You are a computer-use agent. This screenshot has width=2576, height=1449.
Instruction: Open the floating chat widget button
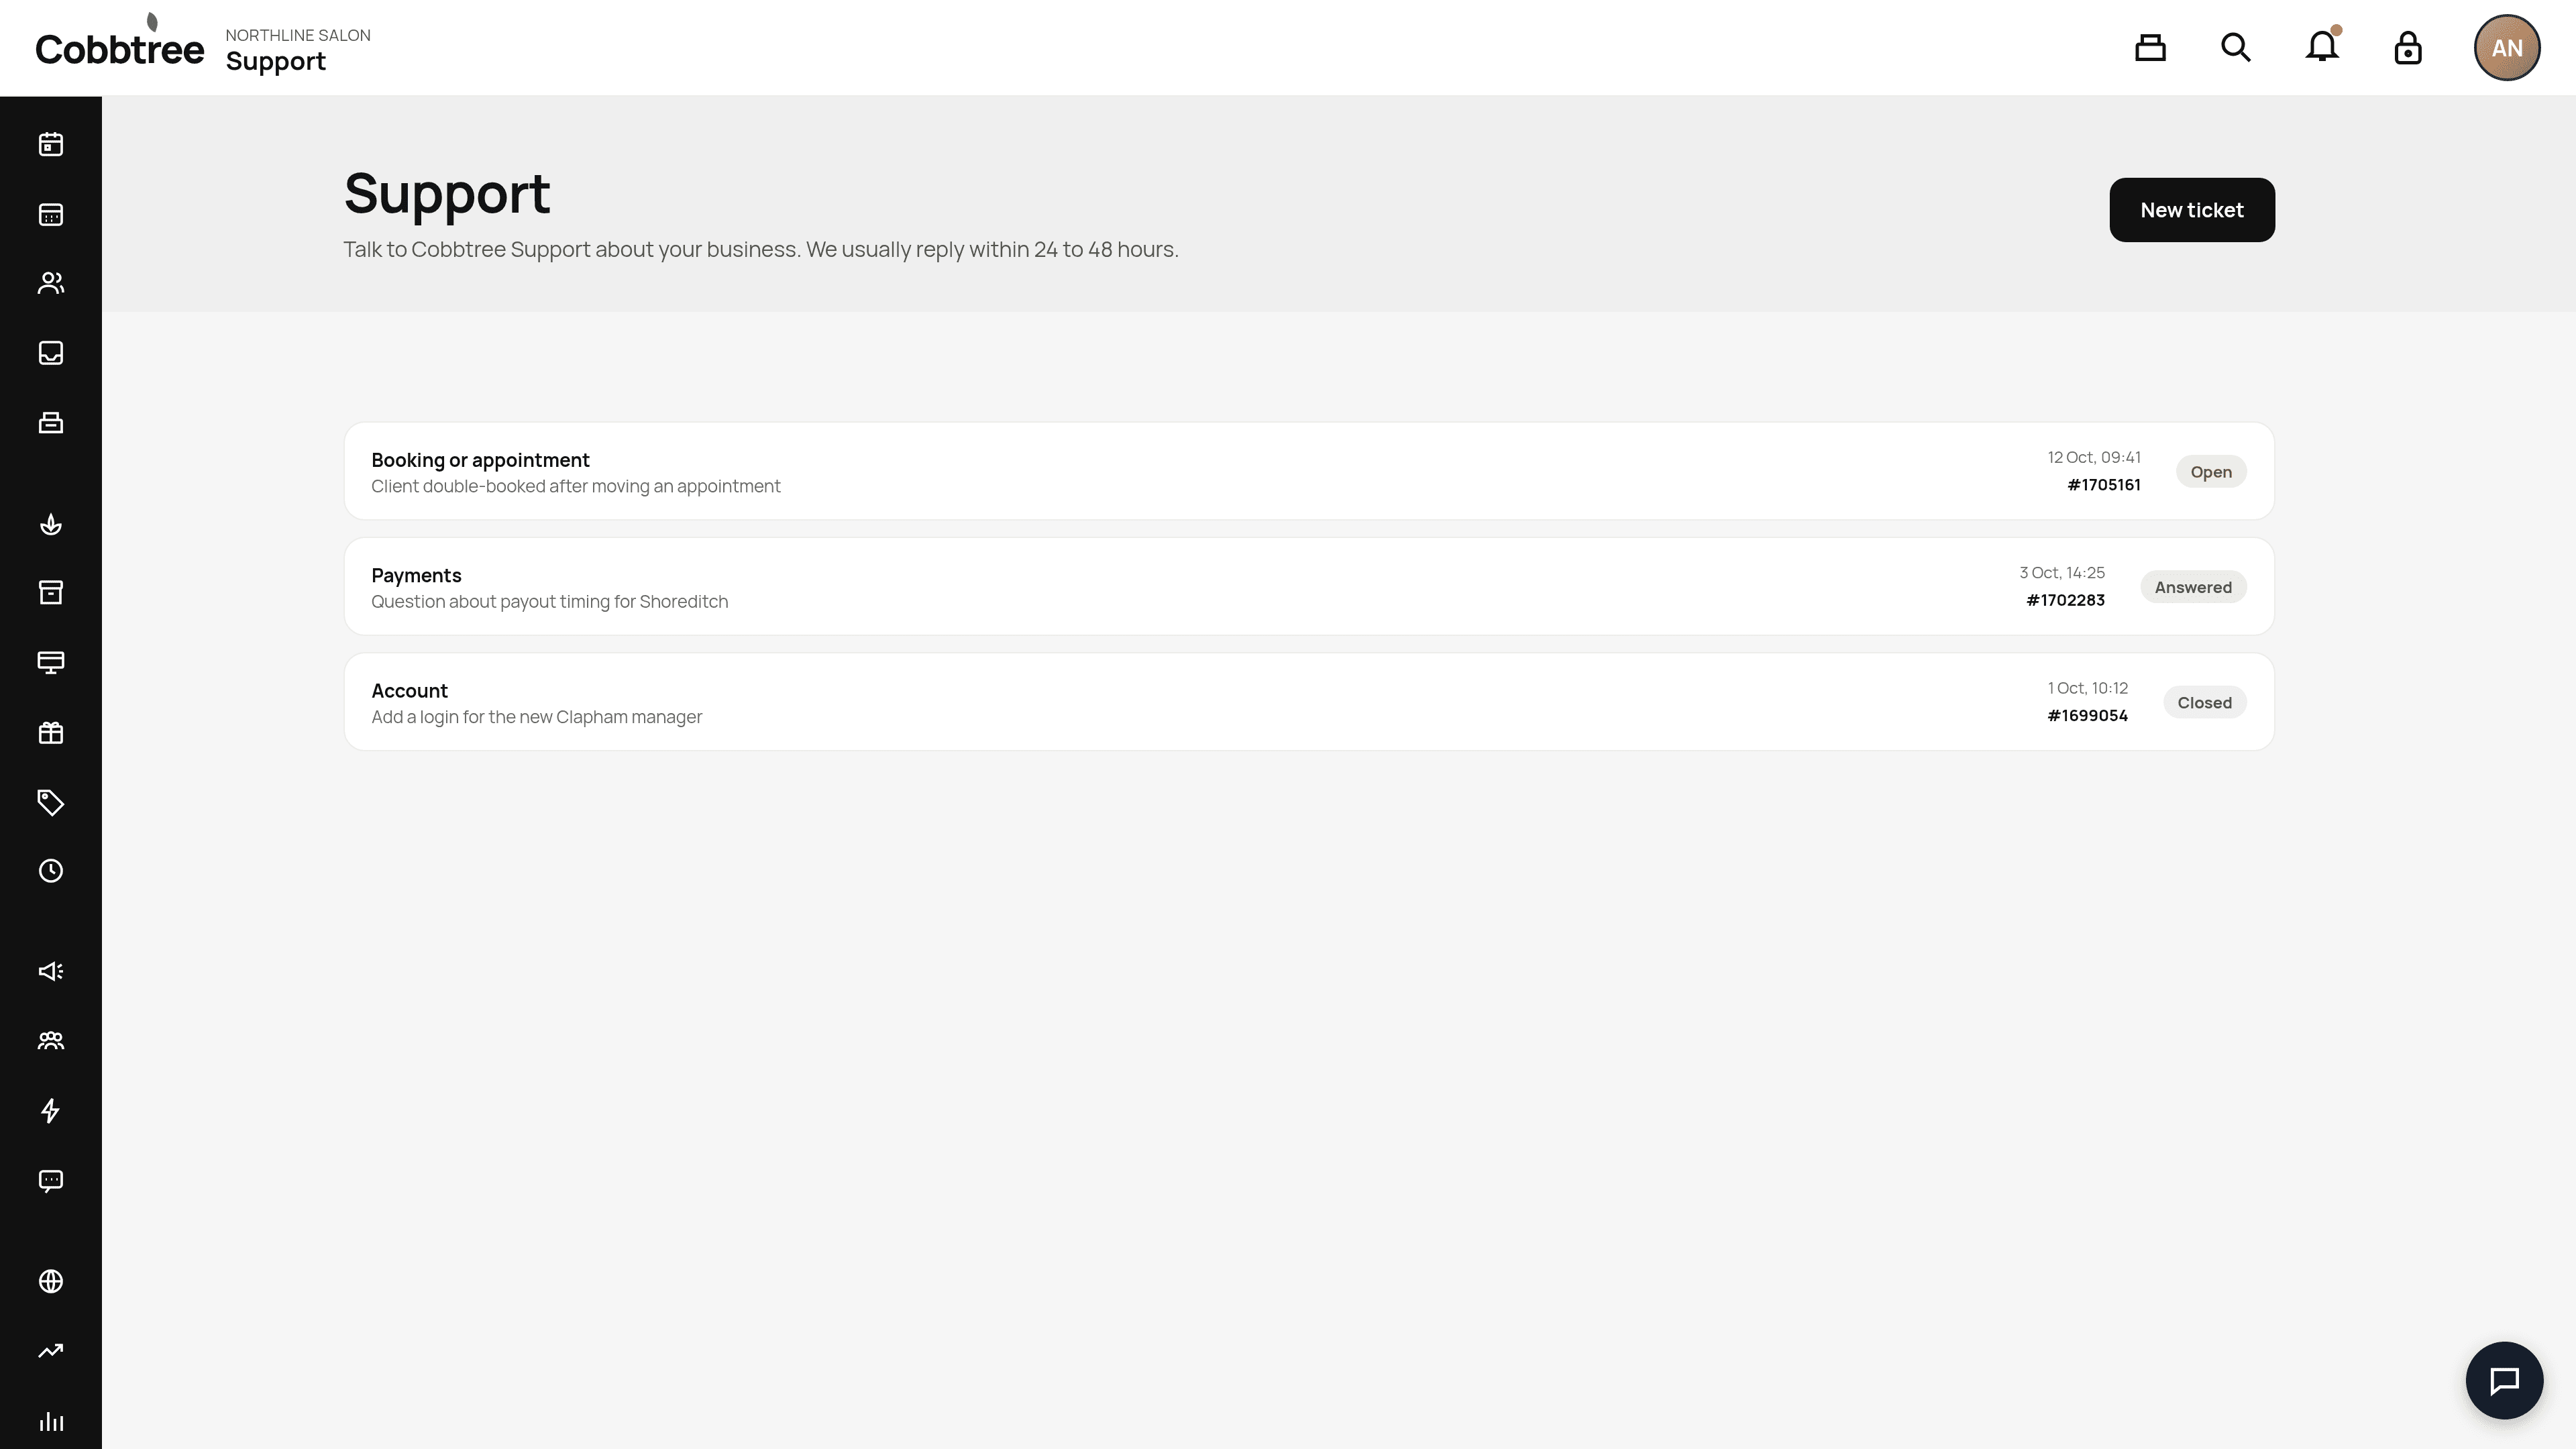(x=2504, y=1381)
